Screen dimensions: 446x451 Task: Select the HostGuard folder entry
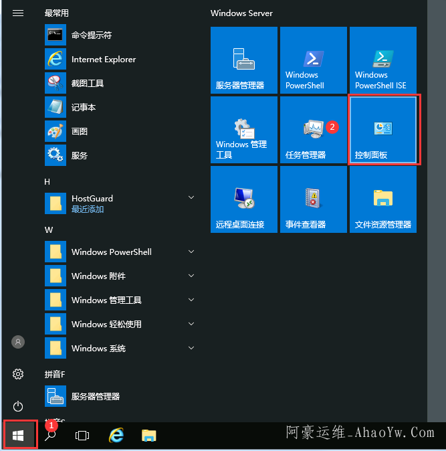click(x=120, y=203)
